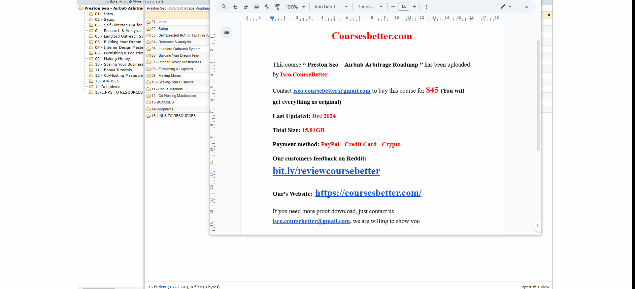Viewport: 635px width, 289px height.
Task: Open the bit.ly/reviewcoursebetter link
Action: click(x=326, y=171)
